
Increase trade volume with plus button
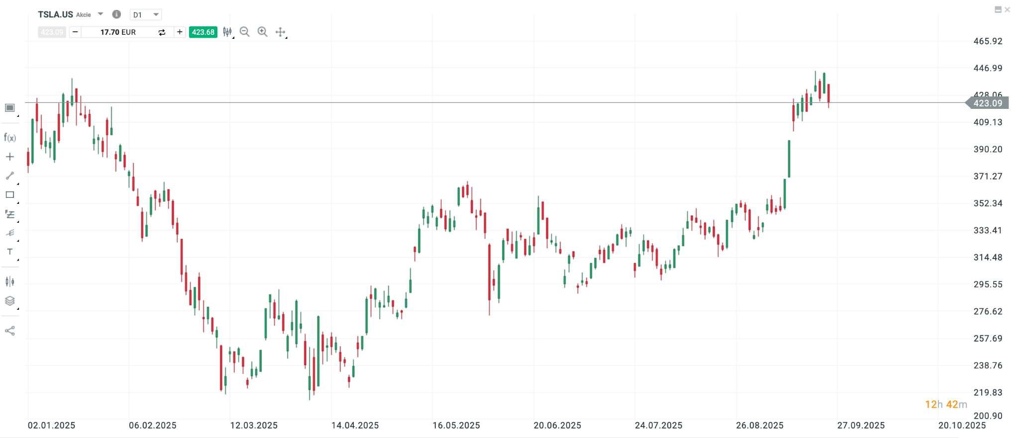180,32
